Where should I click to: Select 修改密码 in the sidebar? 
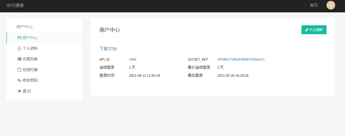(44, 80)
